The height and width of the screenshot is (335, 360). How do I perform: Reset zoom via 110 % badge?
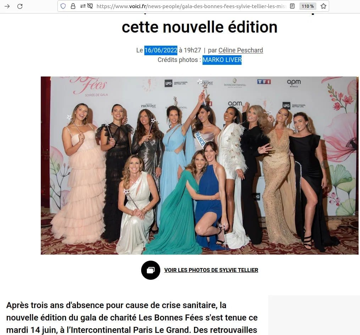(x=308, y=6)
